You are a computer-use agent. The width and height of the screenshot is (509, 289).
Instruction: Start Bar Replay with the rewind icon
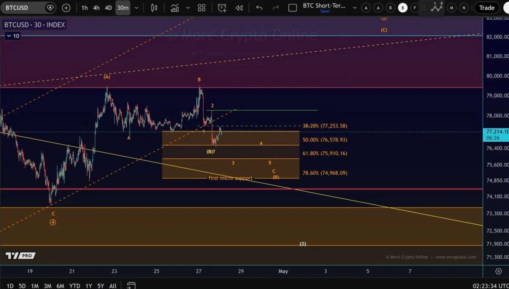pyautogui.click(x=239, y=8)
